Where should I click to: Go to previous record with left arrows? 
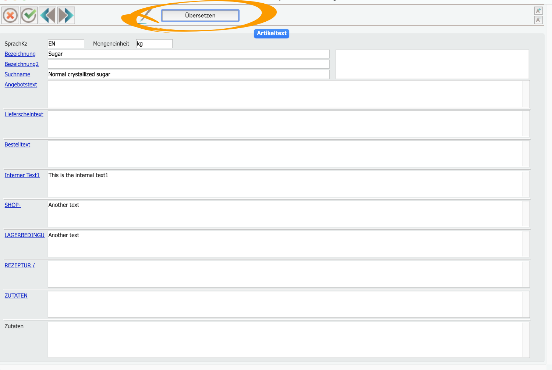47,15
